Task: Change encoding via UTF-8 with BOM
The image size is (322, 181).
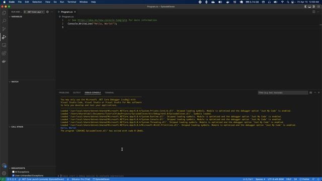Action: 276,179
